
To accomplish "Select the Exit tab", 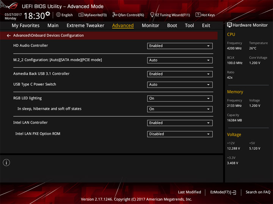I will pyautogui.click(x=206, y=26).
